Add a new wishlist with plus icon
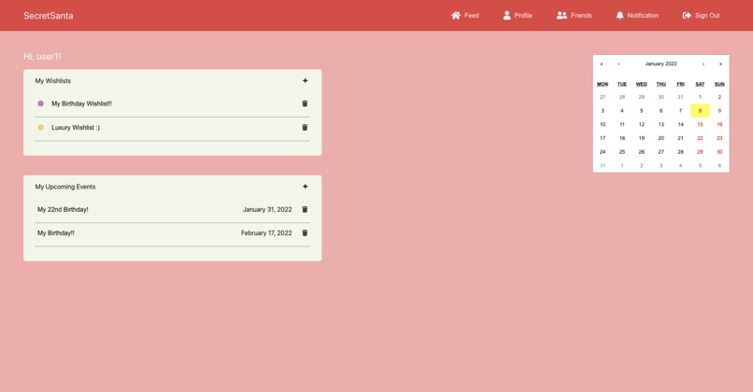The width and height of the screenshot is (753, 392). (x=305, y=80)
